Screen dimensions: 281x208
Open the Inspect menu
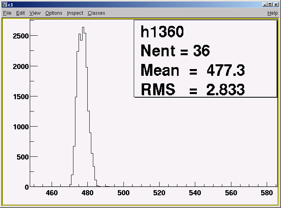75,13
